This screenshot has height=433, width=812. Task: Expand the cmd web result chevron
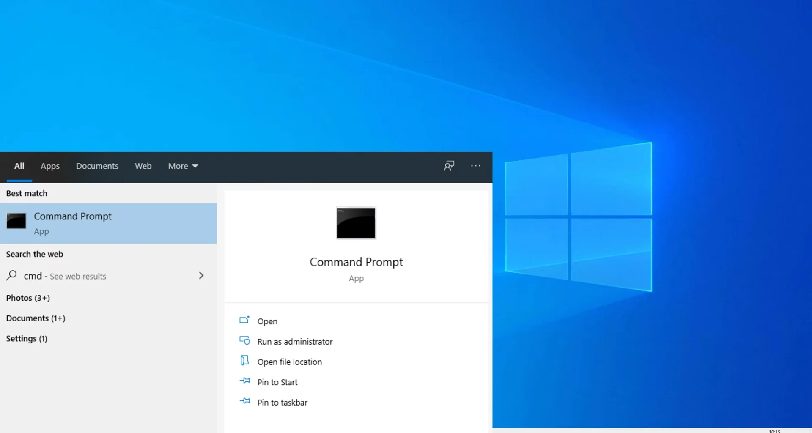[201, 276]
